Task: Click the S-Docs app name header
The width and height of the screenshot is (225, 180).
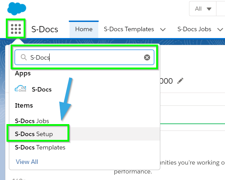Action: click(45, 29)
